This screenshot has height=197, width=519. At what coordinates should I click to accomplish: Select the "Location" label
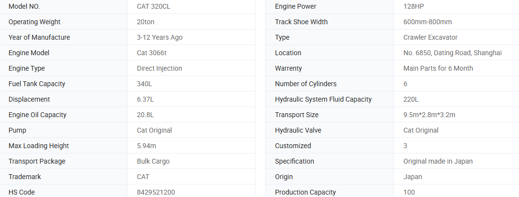(x=288, y=53)
